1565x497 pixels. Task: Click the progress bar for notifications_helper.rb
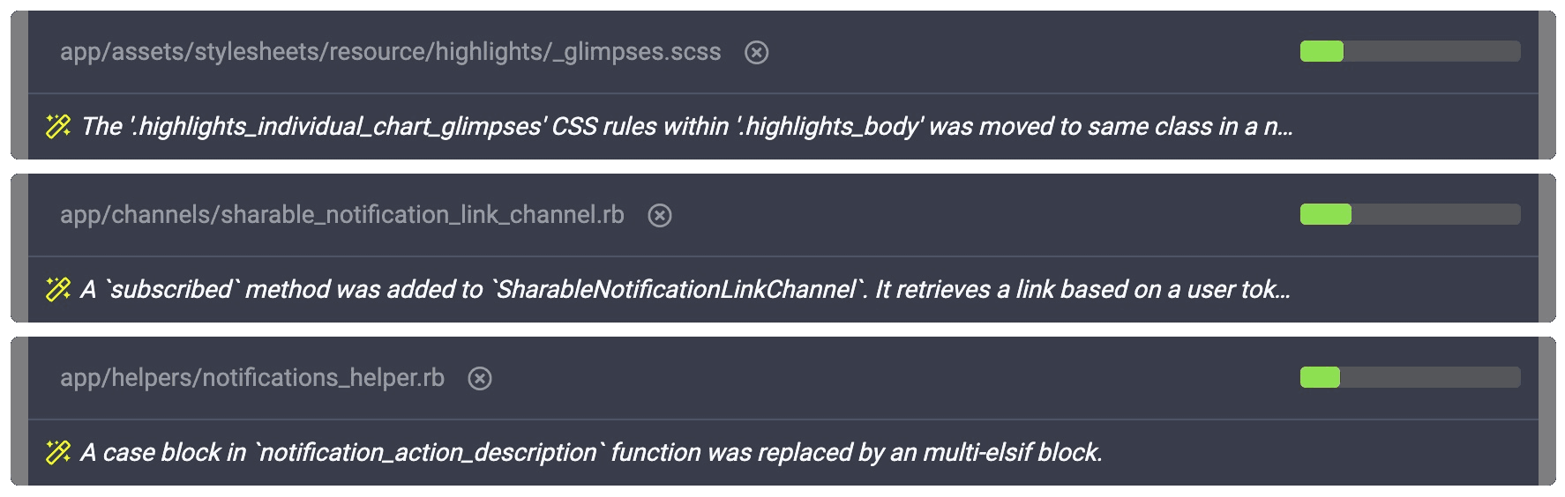[x=1410, y=377]
